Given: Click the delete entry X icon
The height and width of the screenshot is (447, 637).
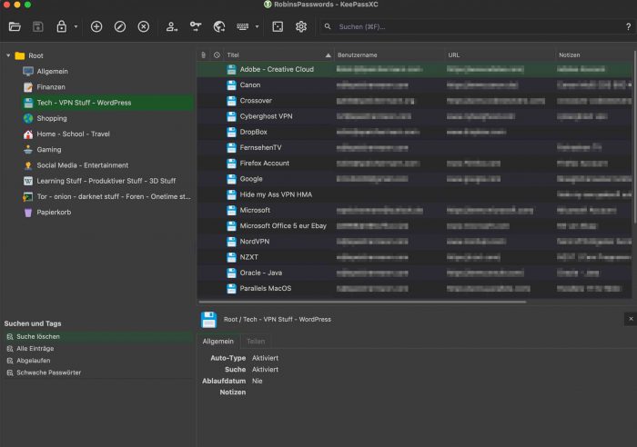Looking at the screenshot, I should point(143,27).
